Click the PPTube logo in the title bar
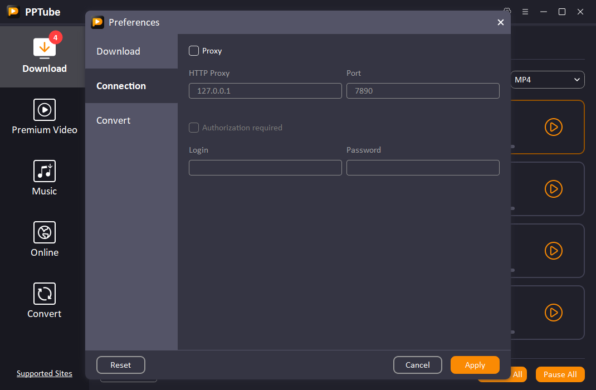The height and width of the screenshot is (390, 596). (13, 11)
